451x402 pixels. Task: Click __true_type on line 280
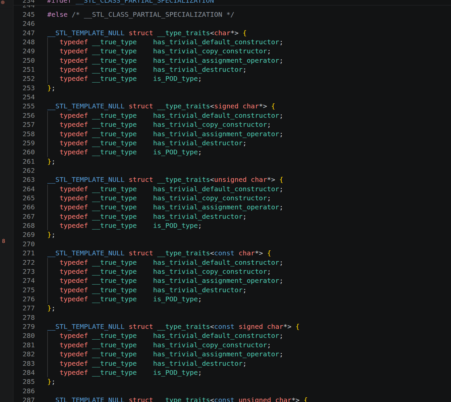[x=114, y=336]
